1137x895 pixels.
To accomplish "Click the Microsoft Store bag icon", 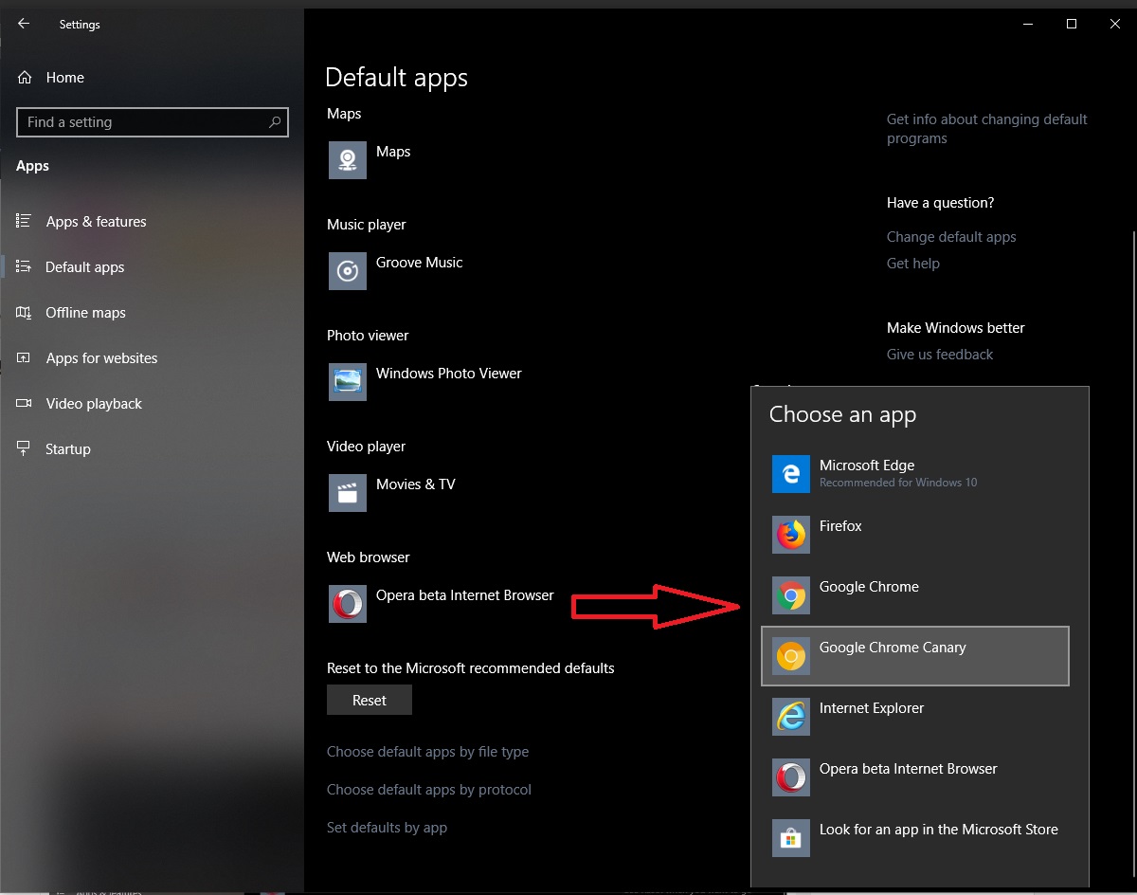I will (791, 838).
